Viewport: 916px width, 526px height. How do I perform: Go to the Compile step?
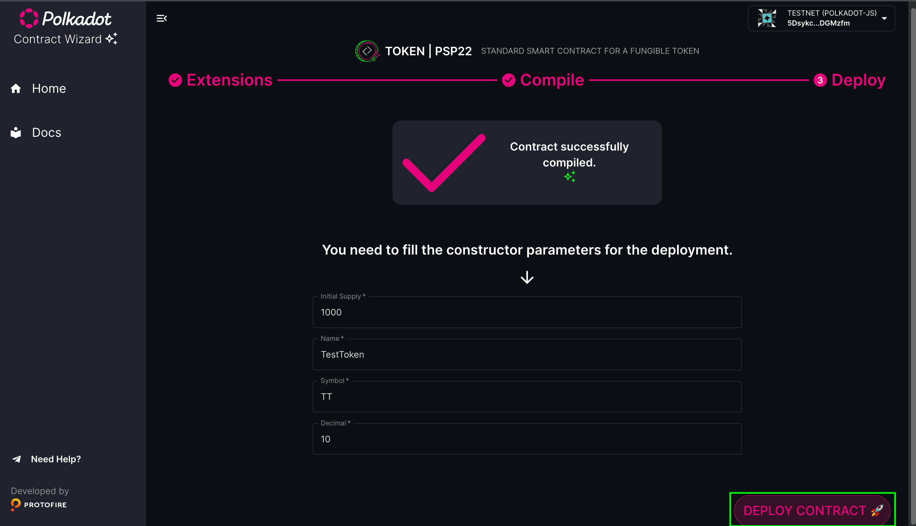click(x=552, y=80)
